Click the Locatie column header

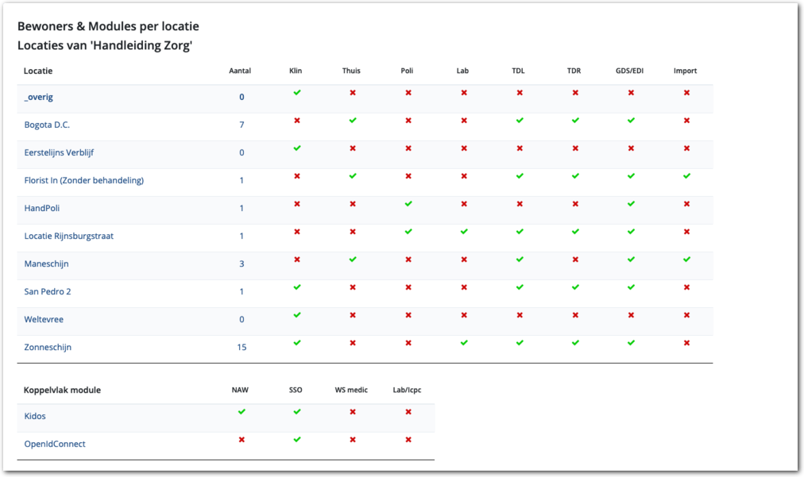[x=38, y=71]
